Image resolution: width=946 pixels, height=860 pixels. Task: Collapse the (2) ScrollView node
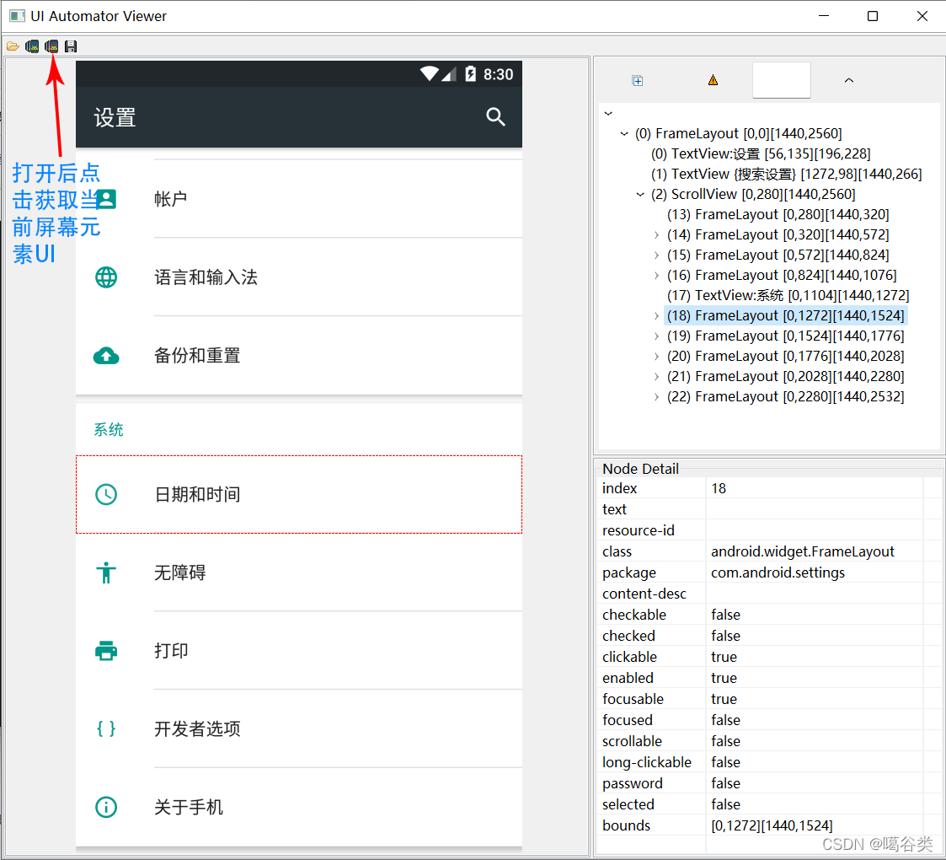(x=640, y=195)
